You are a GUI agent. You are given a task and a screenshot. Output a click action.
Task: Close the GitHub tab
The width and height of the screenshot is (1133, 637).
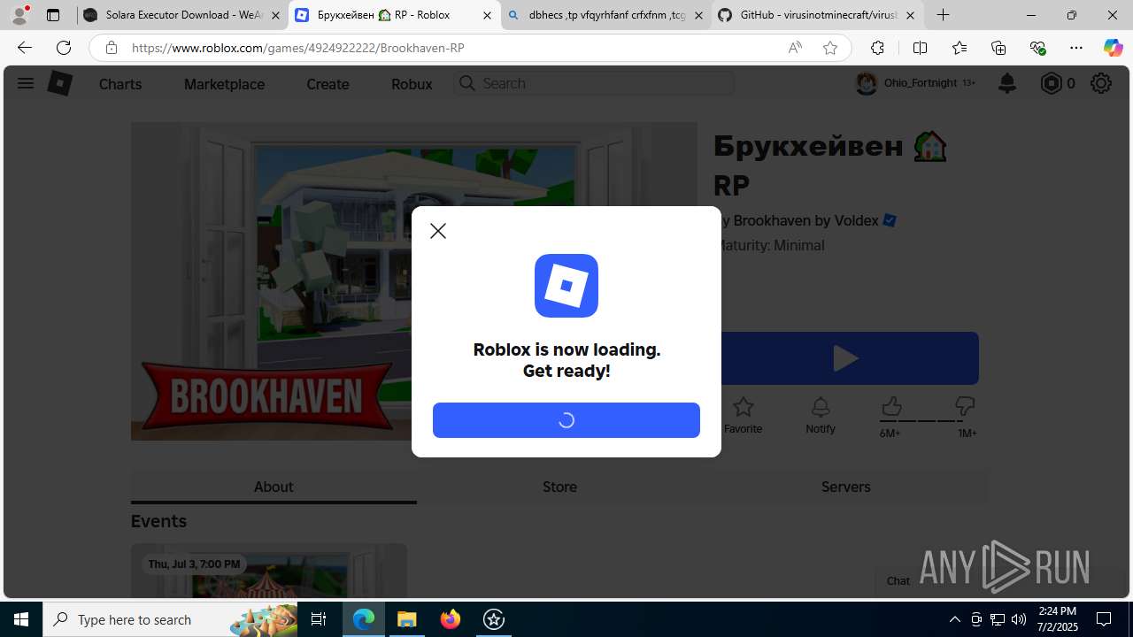(x=910, y=15)
